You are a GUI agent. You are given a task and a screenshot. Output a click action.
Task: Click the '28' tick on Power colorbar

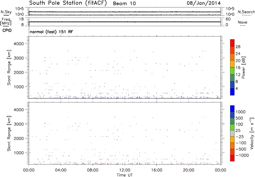tap(238, 47)
